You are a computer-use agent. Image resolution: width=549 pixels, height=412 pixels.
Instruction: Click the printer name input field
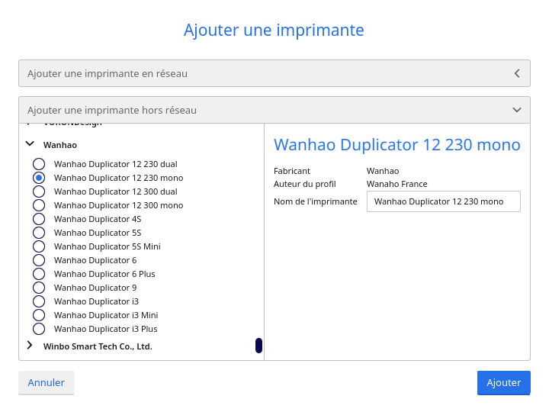(x=443, y=201)
